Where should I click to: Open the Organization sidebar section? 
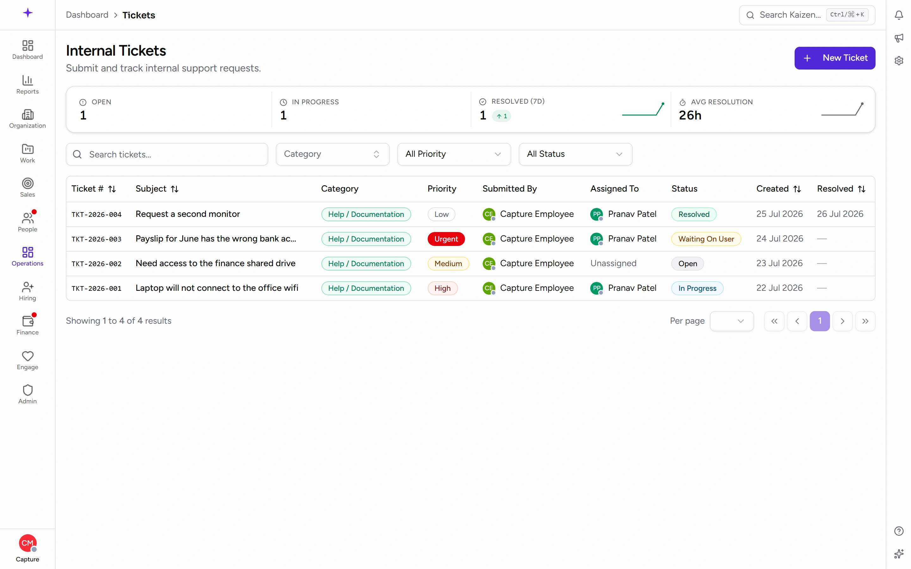[28, 119]
